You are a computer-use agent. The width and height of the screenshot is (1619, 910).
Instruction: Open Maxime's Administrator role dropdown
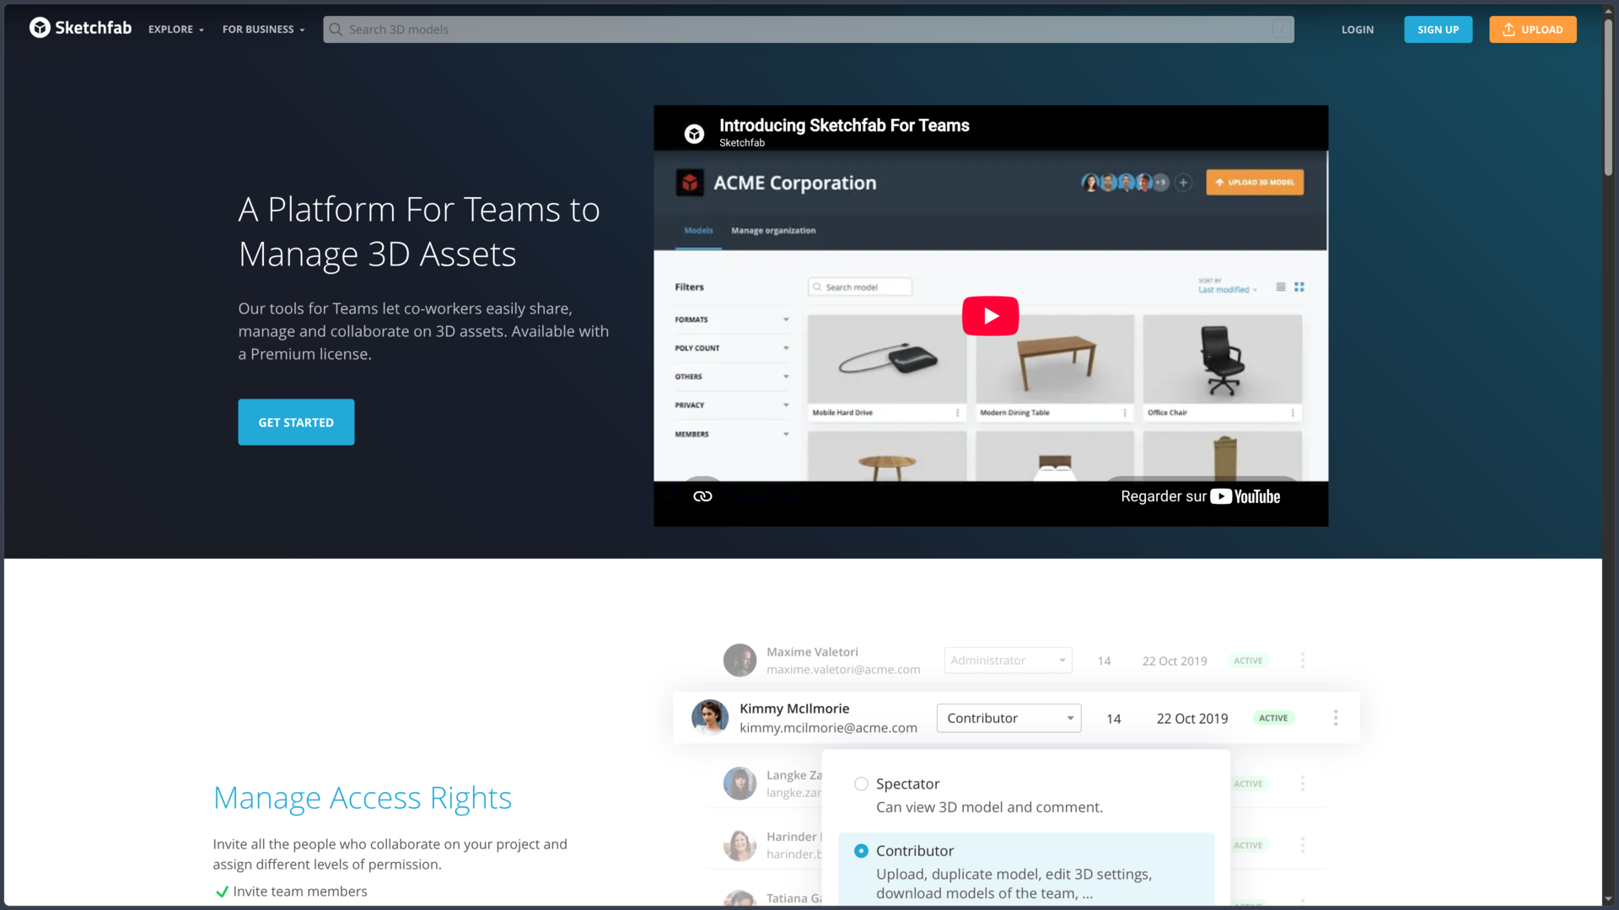pyautogui.click(x=1009, y=661)
